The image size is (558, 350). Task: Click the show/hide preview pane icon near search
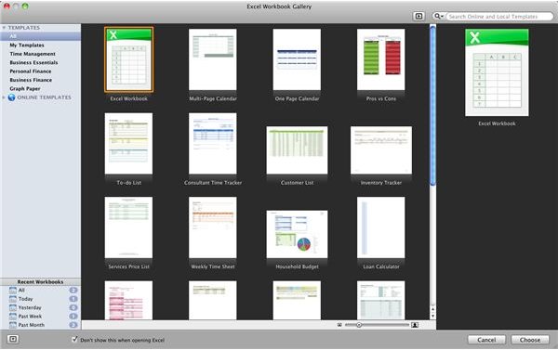point(418,17)
